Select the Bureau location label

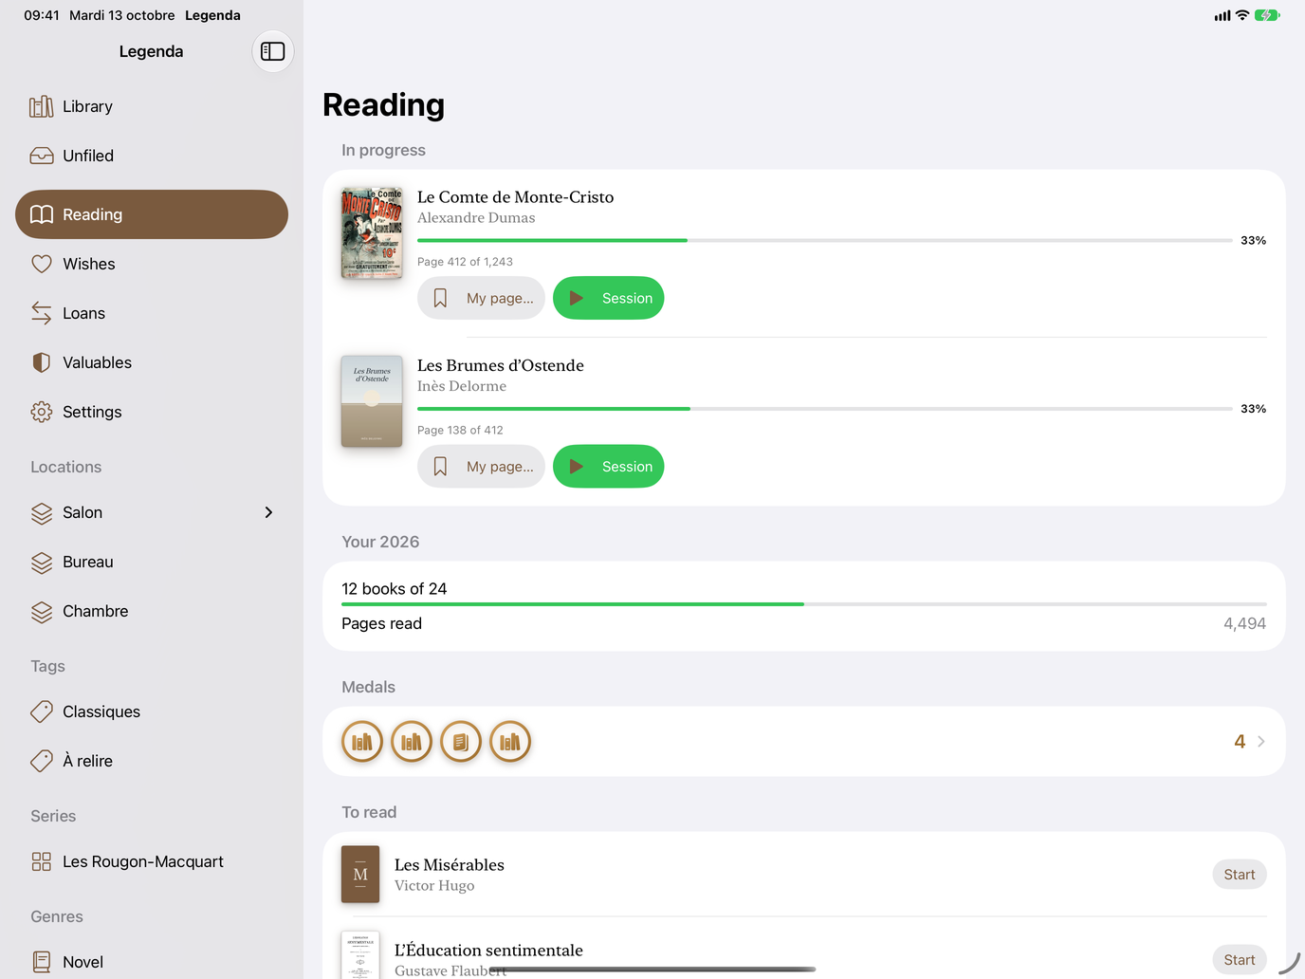tap(88, 562)
